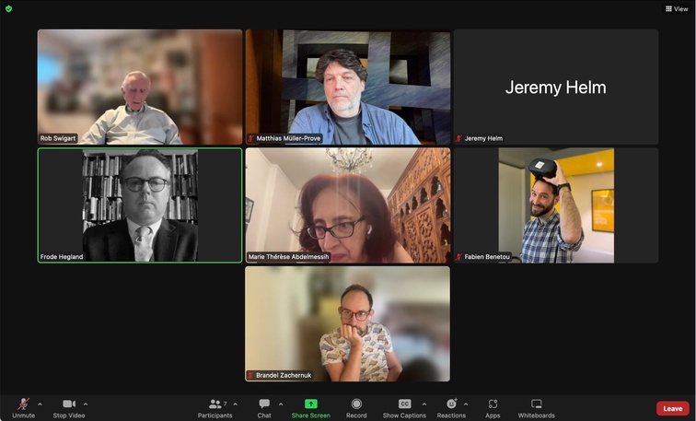696x421 pixels.
Task: Expand the caret next to Participants
Action: point(235,403)
